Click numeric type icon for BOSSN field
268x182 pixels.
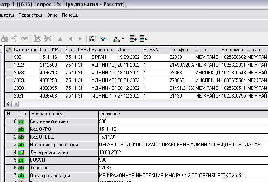click(x=21, y=160)
